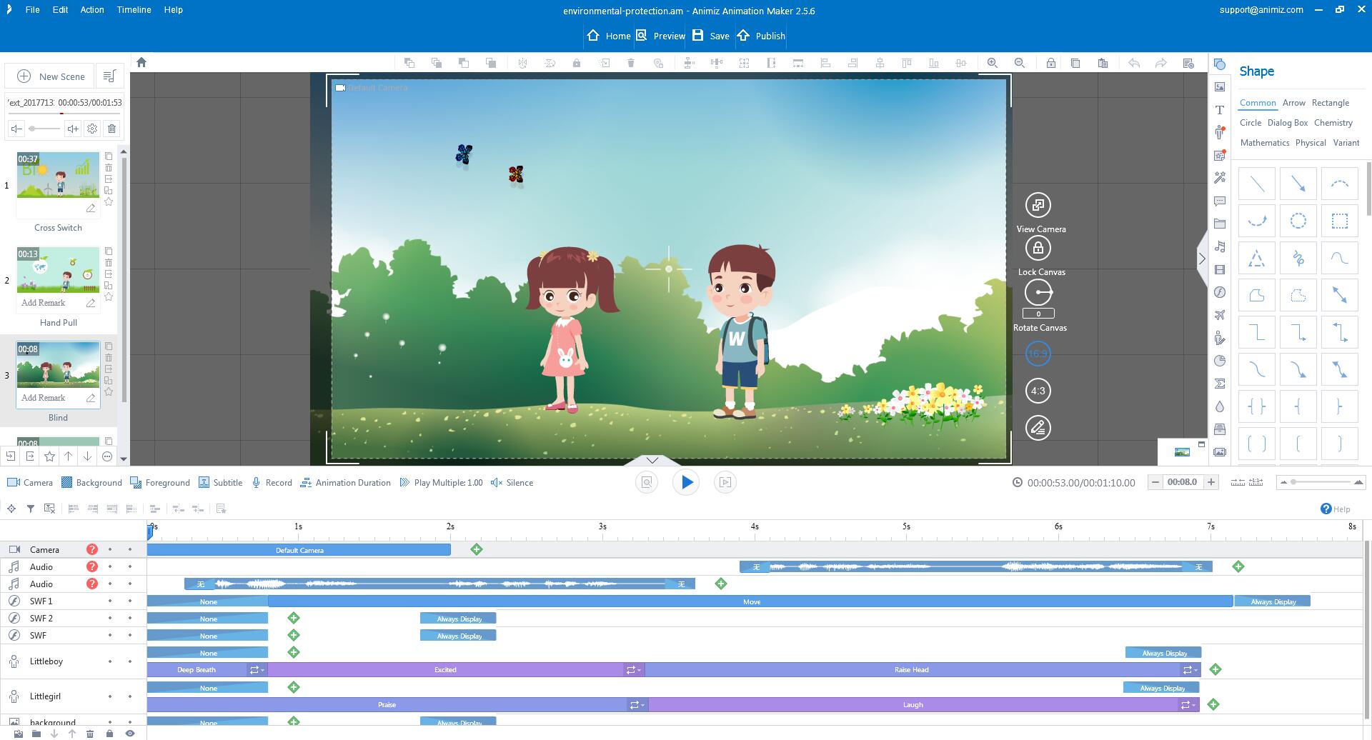Open the Music note tool in right sidebar
The width and height of the screenshot is (1372, 740).
(1220, 247)
